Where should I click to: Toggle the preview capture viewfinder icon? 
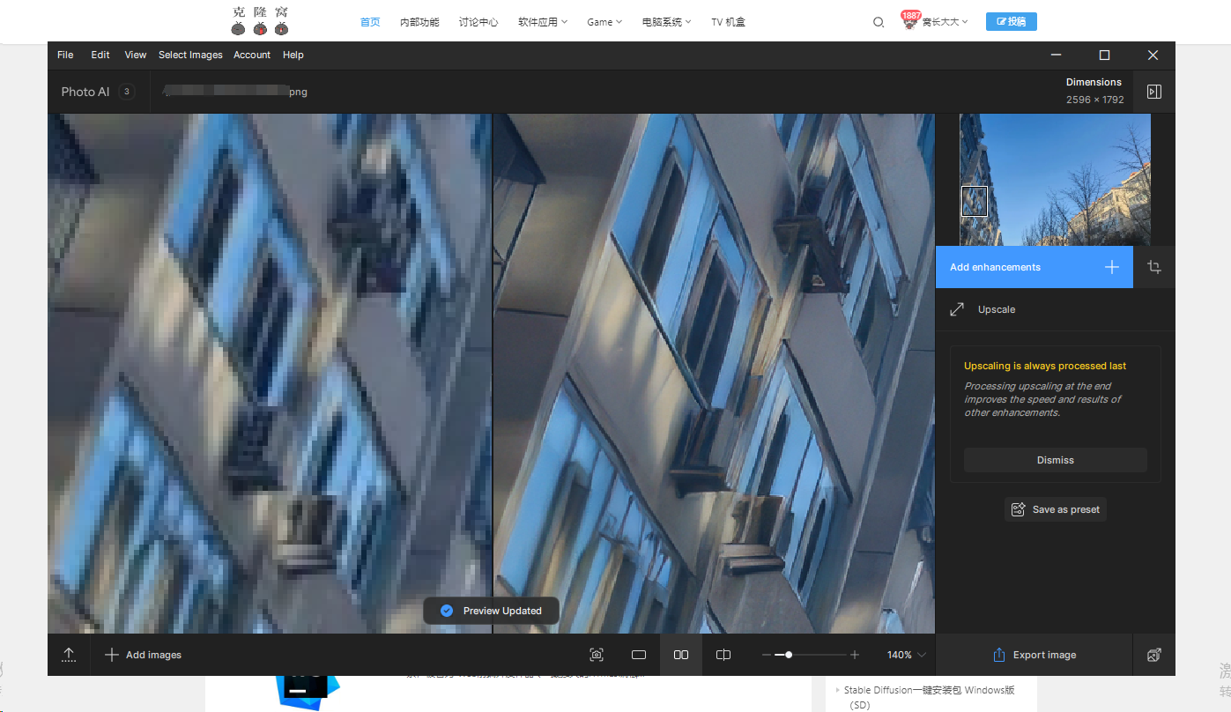(x=597, y=655)
